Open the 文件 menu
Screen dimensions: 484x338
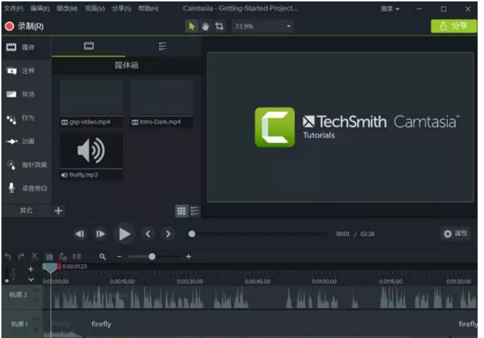[x=13, y=9]
